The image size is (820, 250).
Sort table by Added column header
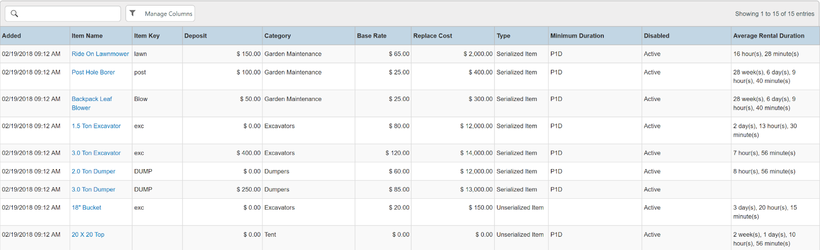pos(12,36)
